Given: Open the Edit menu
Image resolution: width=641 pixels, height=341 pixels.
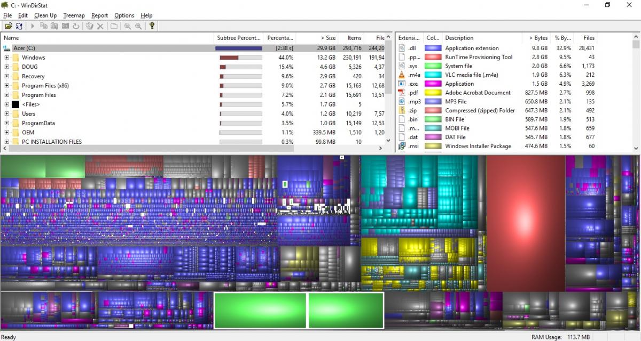Looking at the screenshot, I should pyautogui.click(x=23, y=15).
